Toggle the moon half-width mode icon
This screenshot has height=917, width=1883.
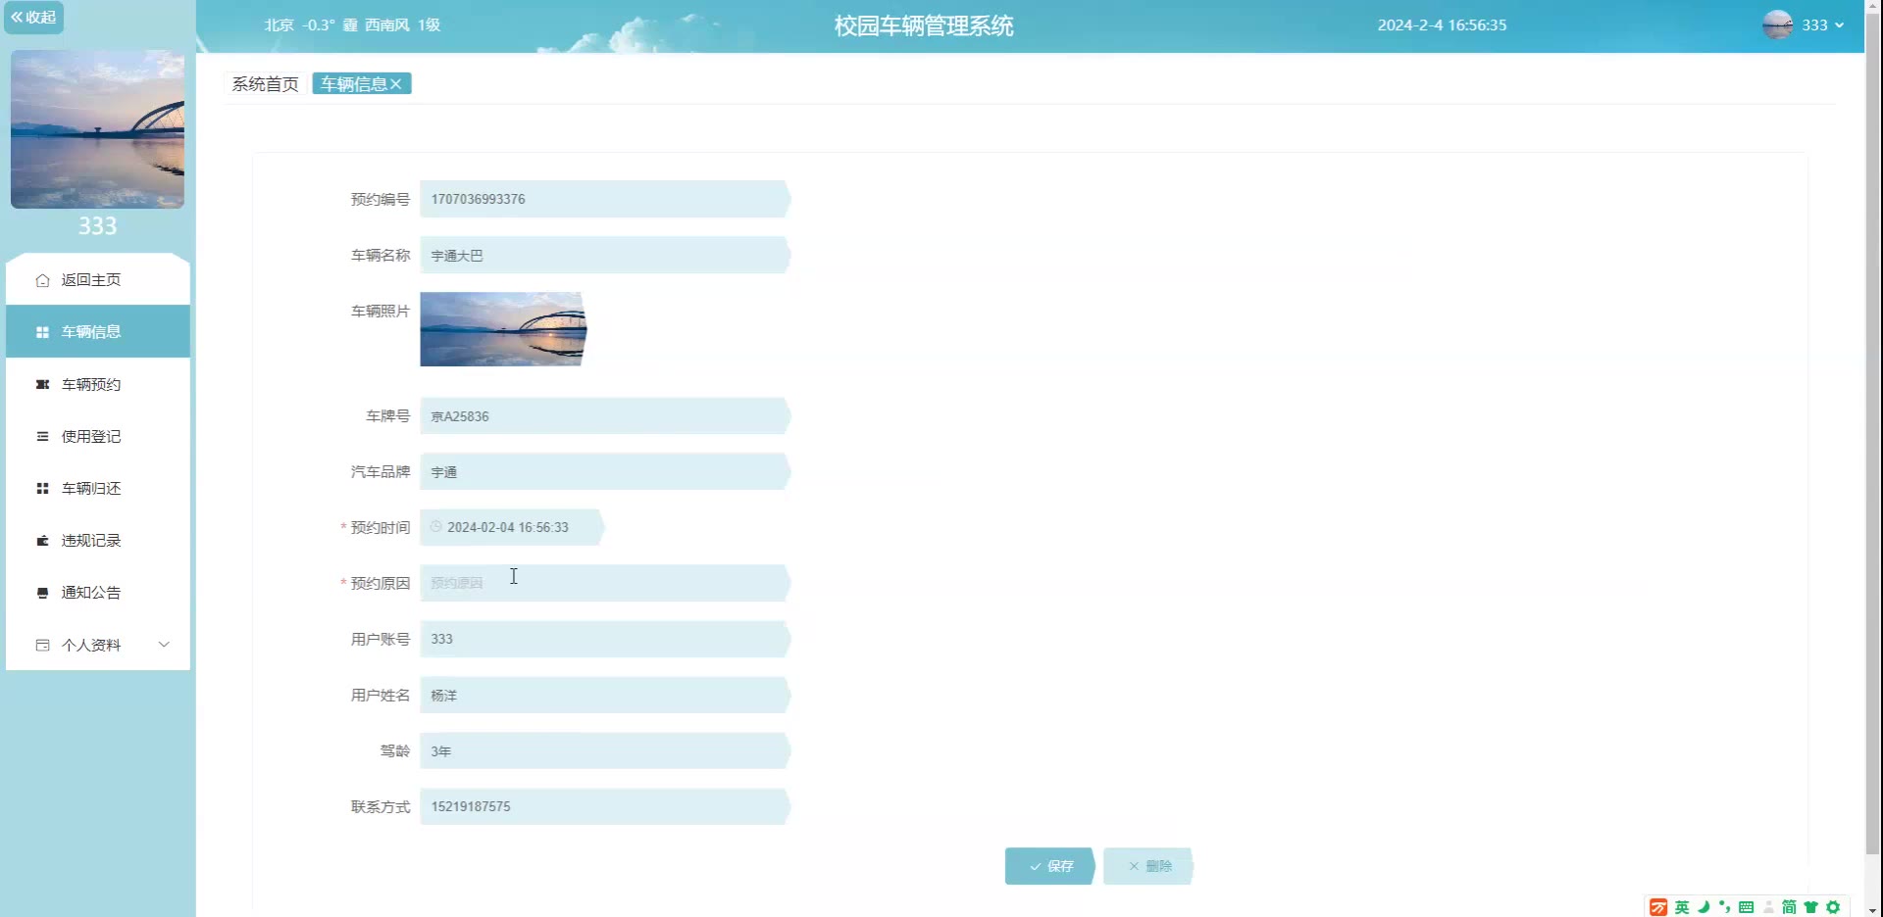(x=1704, y=907)
